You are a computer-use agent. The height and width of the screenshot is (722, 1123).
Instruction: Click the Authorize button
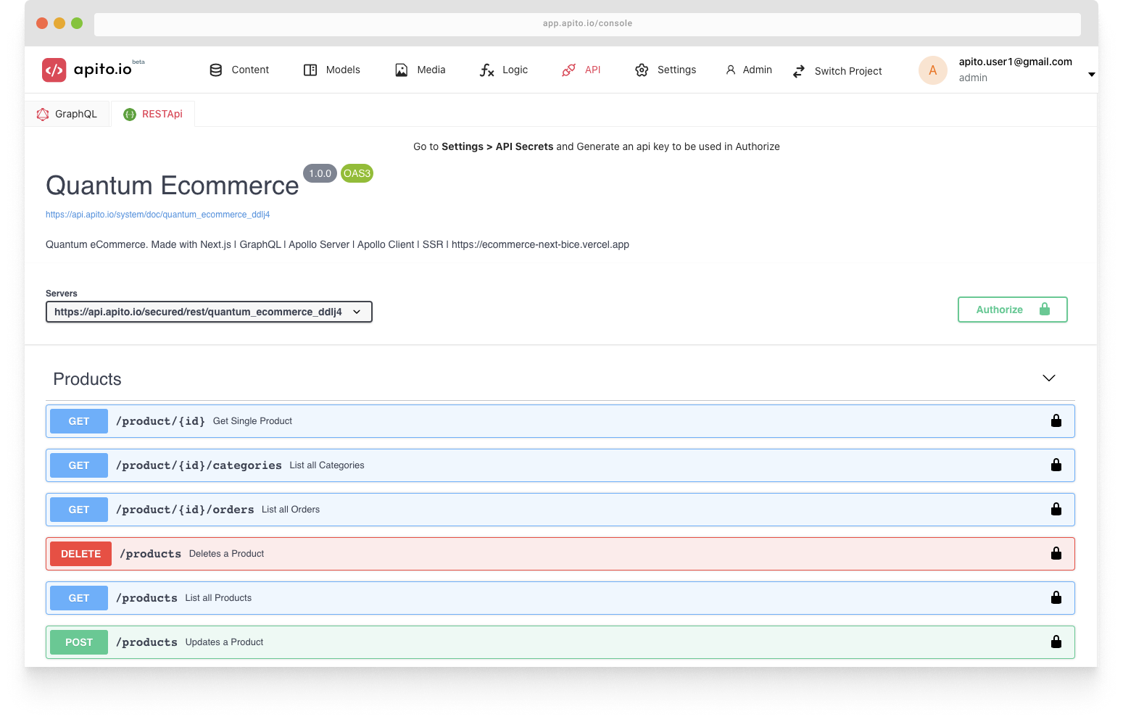[x=1013, y=310]
